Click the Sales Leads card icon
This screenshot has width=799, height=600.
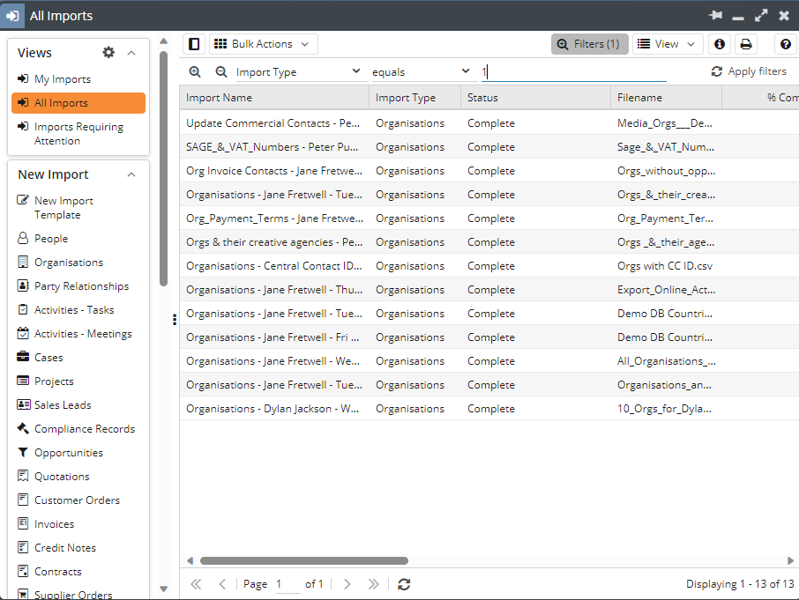click(24, 404)
